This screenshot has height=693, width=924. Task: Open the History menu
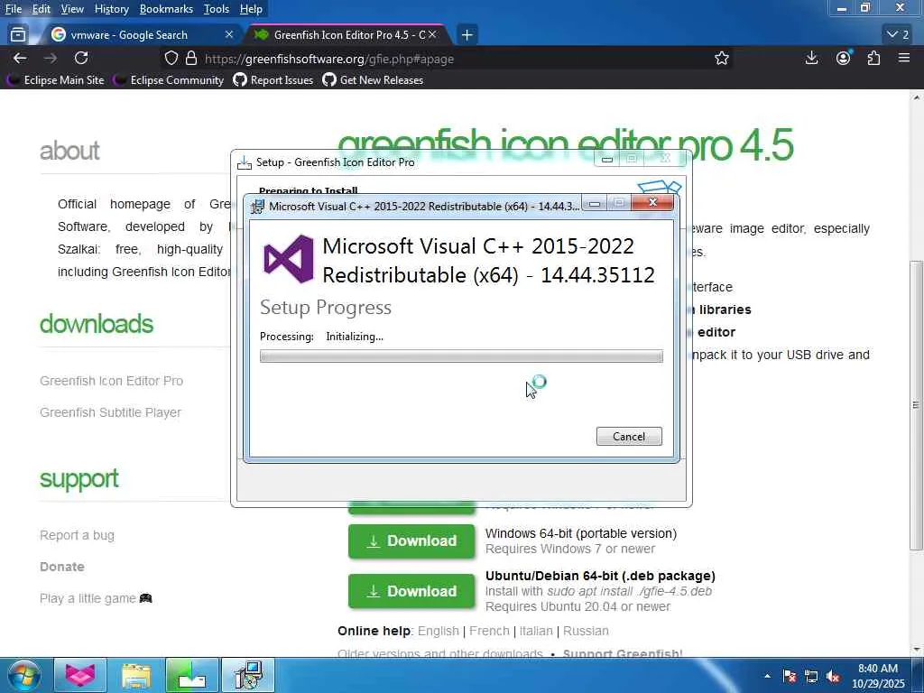(111, 9)
